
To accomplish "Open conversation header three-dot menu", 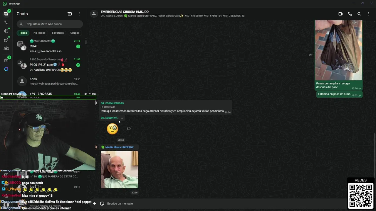I will [x=369, y=14].
